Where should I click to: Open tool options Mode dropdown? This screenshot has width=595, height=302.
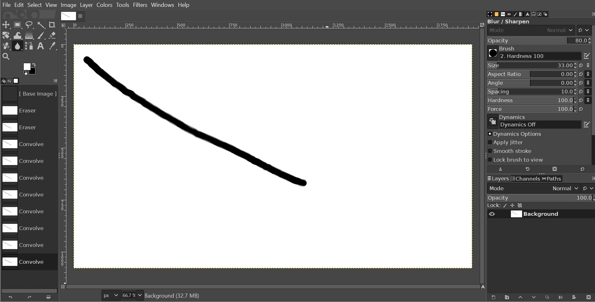tap(531, 30)
